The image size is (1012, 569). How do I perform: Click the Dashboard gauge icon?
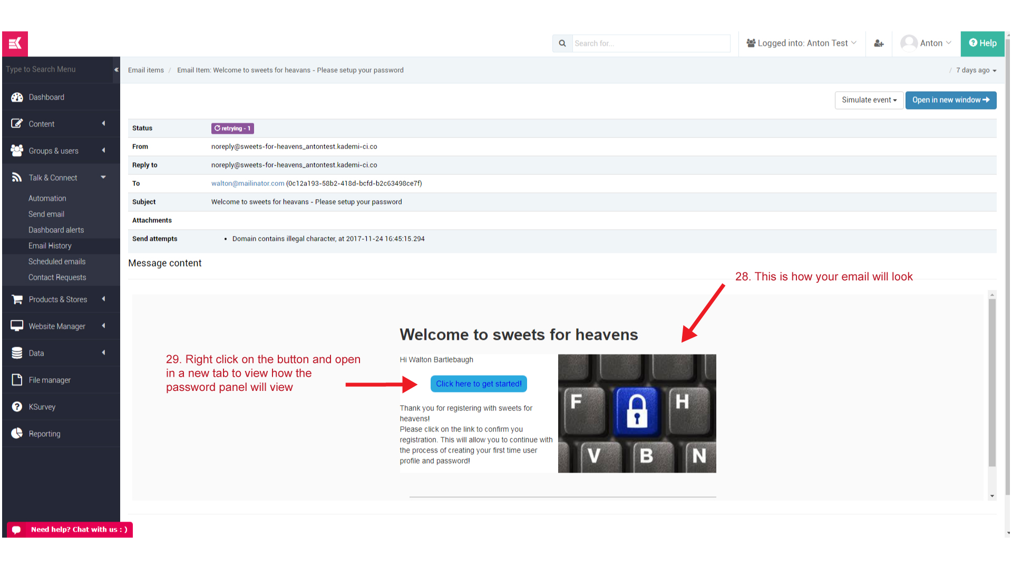click(17, 97)
